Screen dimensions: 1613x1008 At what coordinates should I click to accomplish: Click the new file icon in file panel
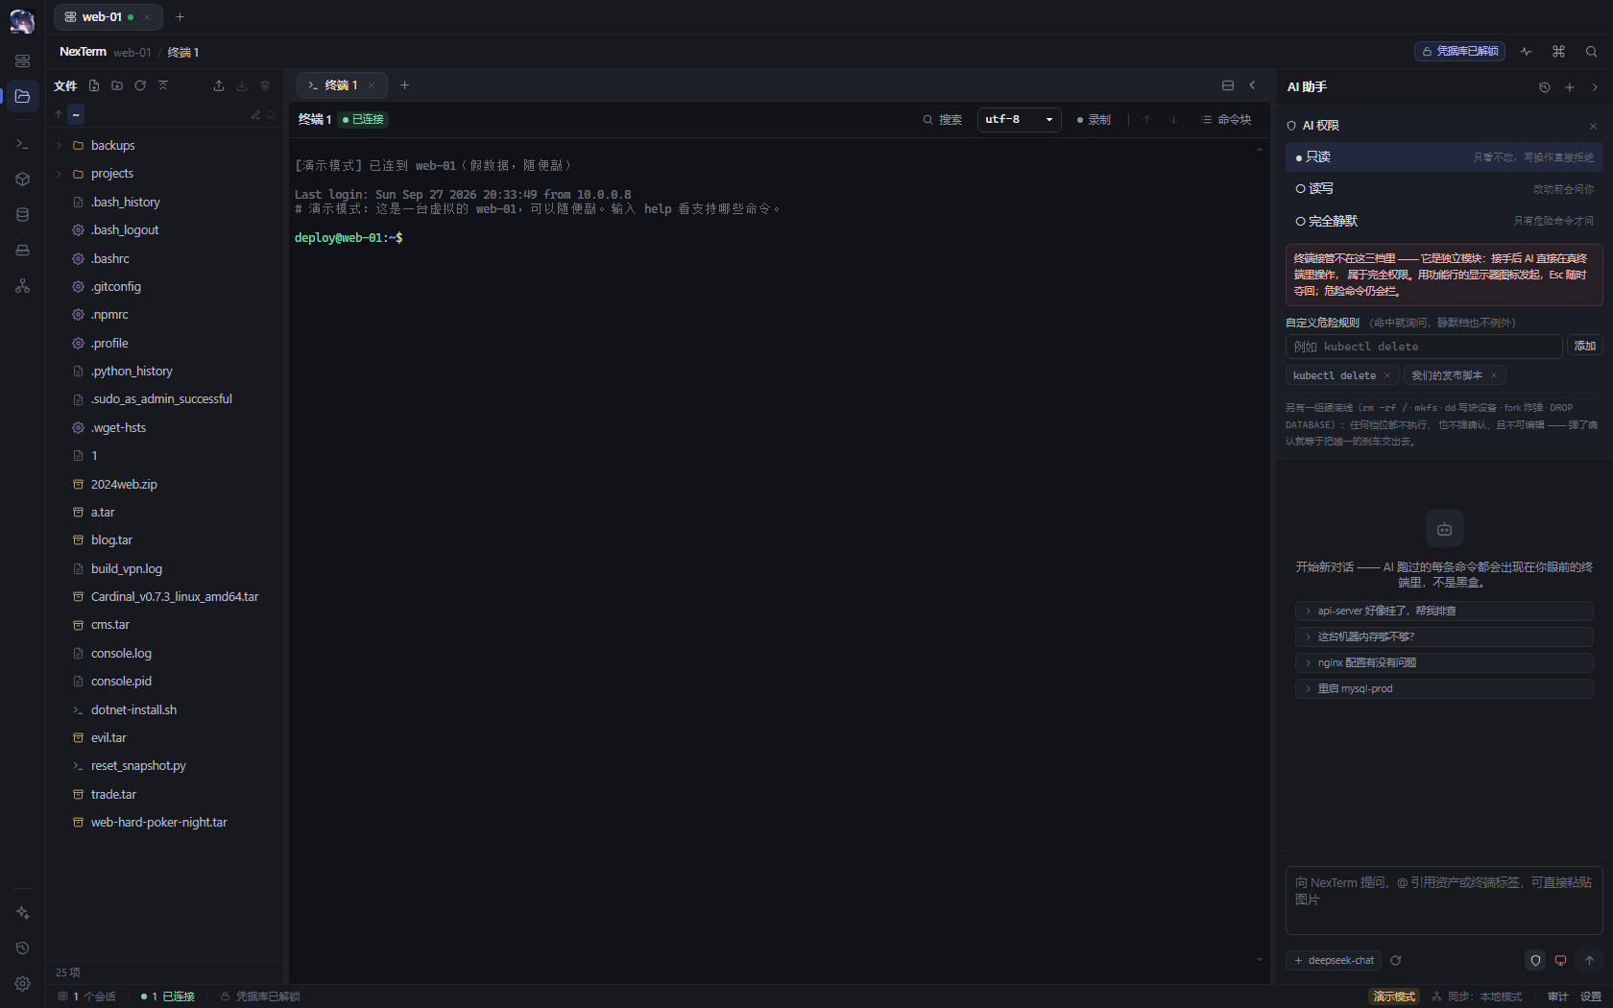point(94,85)
